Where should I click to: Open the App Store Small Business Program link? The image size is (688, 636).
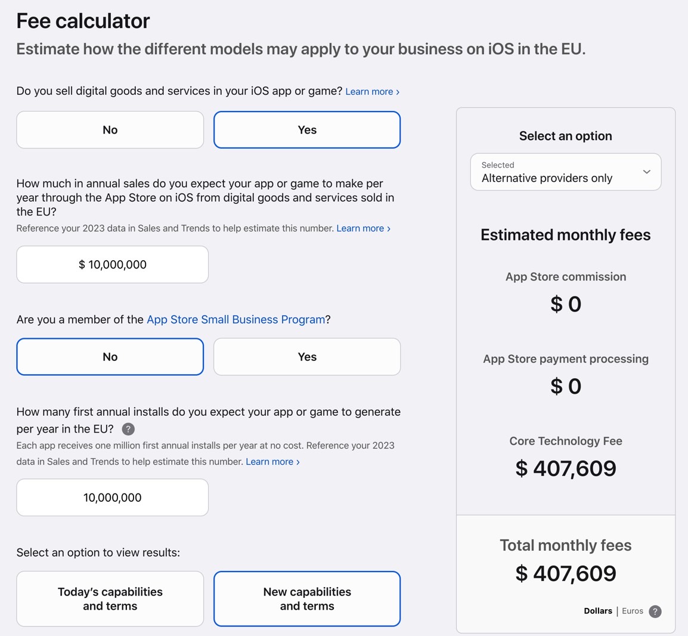coord(235,319)
